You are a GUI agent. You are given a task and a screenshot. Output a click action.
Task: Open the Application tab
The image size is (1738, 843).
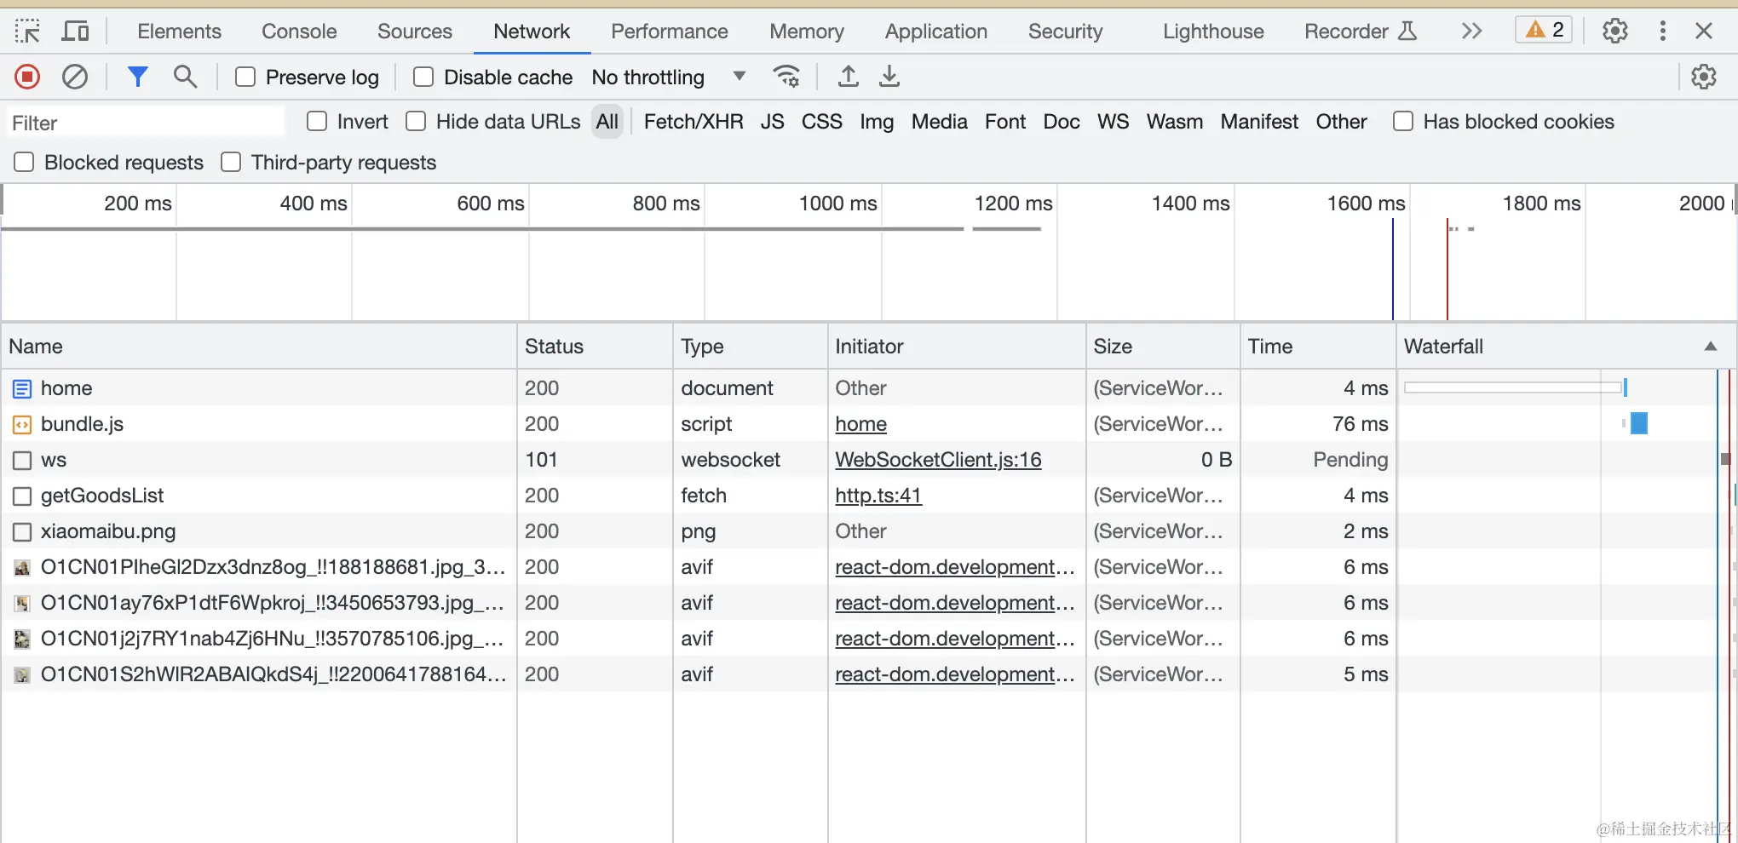(x=935, y=32)
